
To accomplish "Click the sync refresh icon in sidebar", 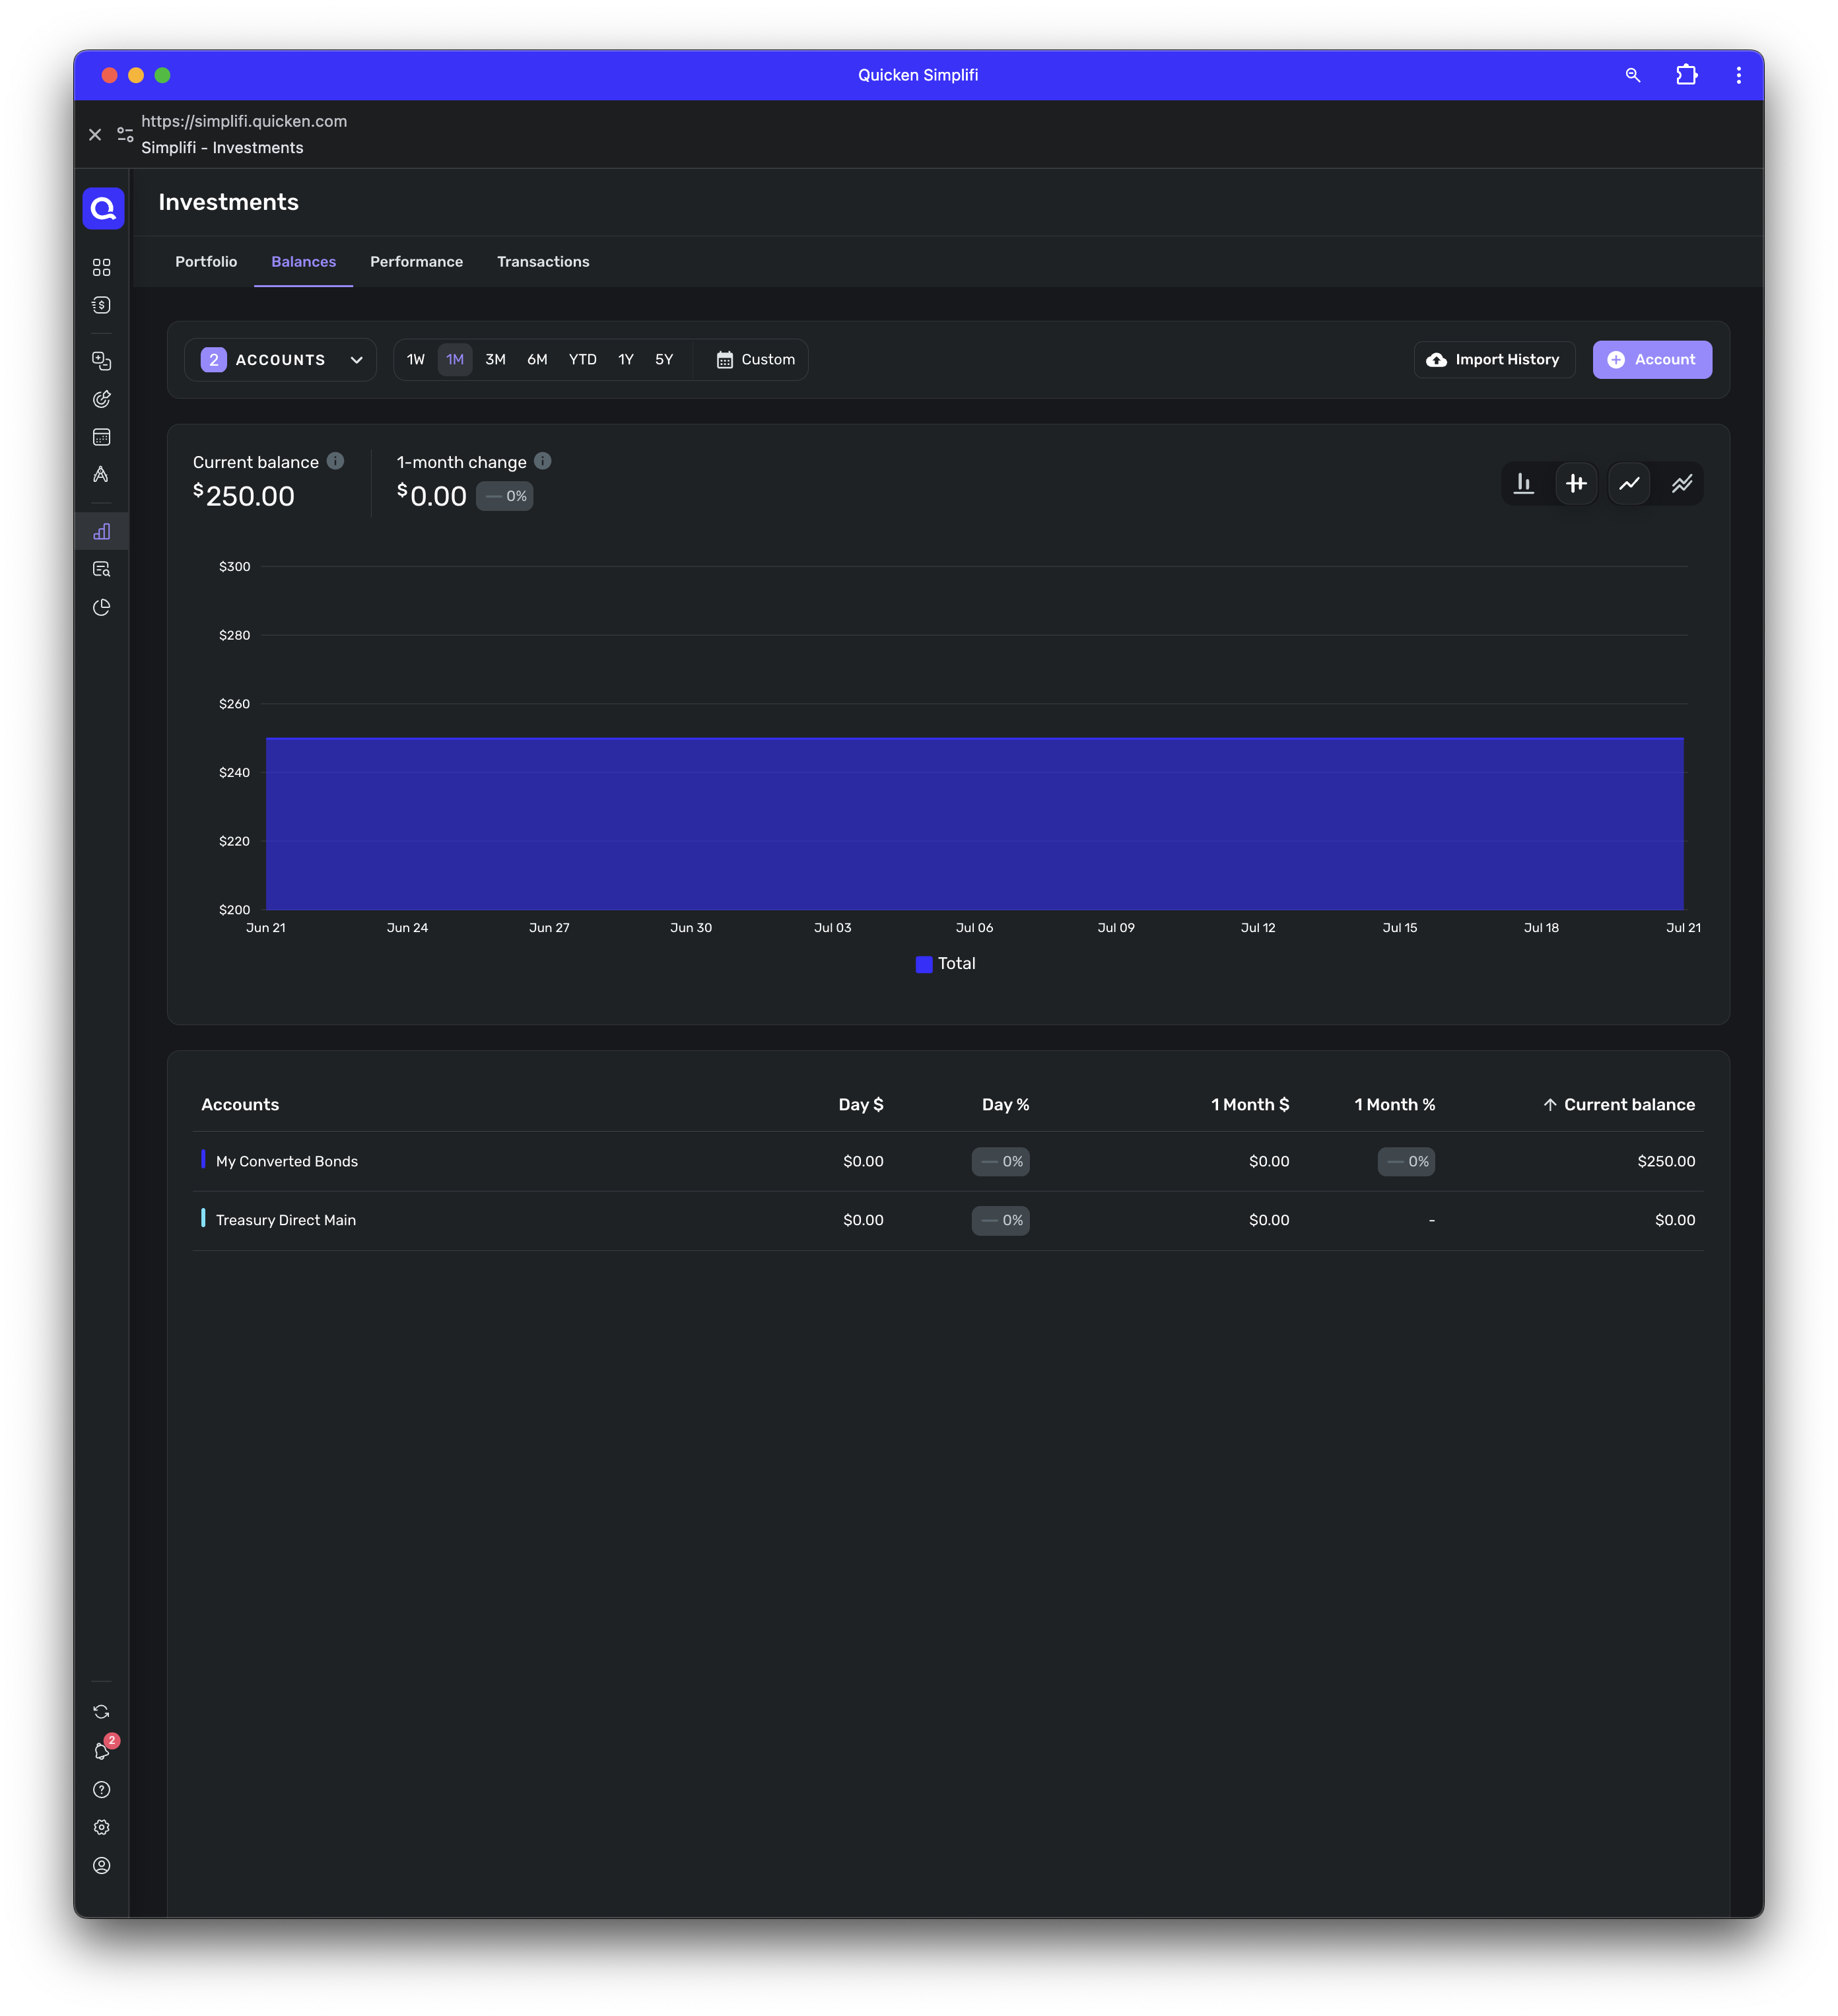I will click(x=102, y=1712).
